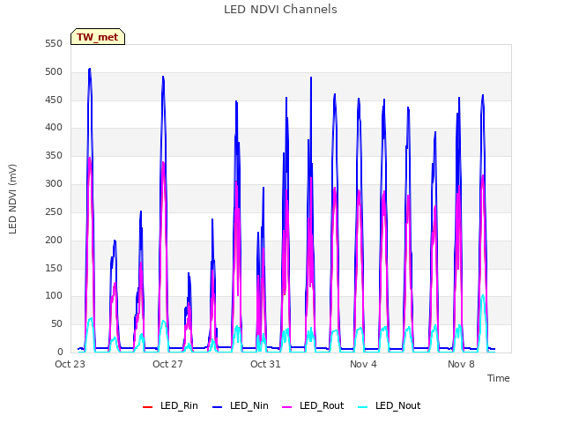
Task: Toggle the LED_Nin legend entry
Action: (x=241, y=405)
